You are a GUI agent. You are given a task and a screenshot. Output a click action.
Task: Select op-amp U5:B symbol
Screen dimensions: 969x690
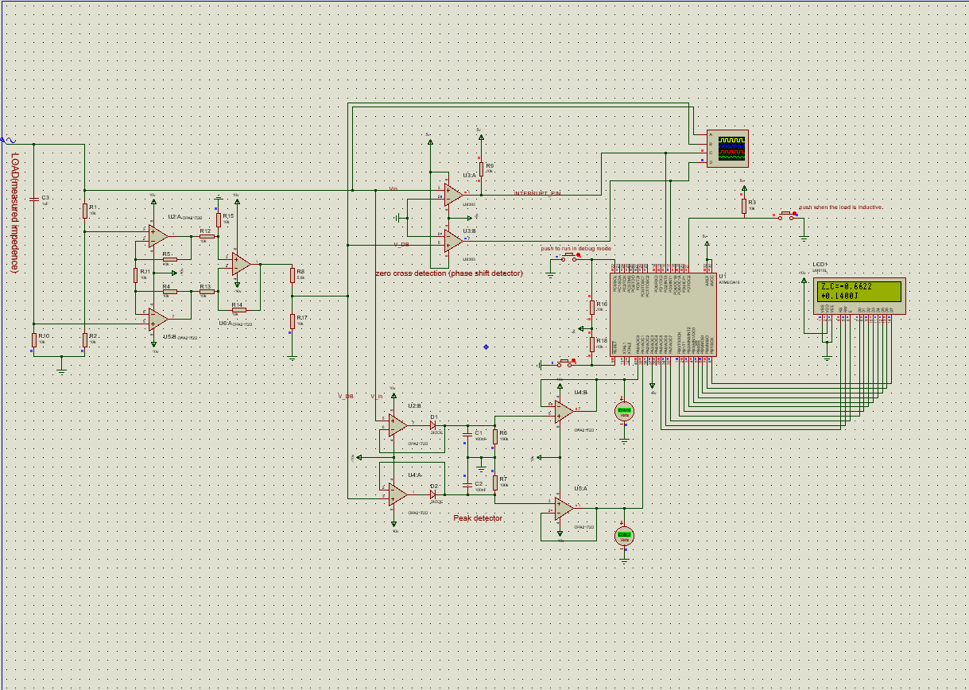(x=158, y=320)
